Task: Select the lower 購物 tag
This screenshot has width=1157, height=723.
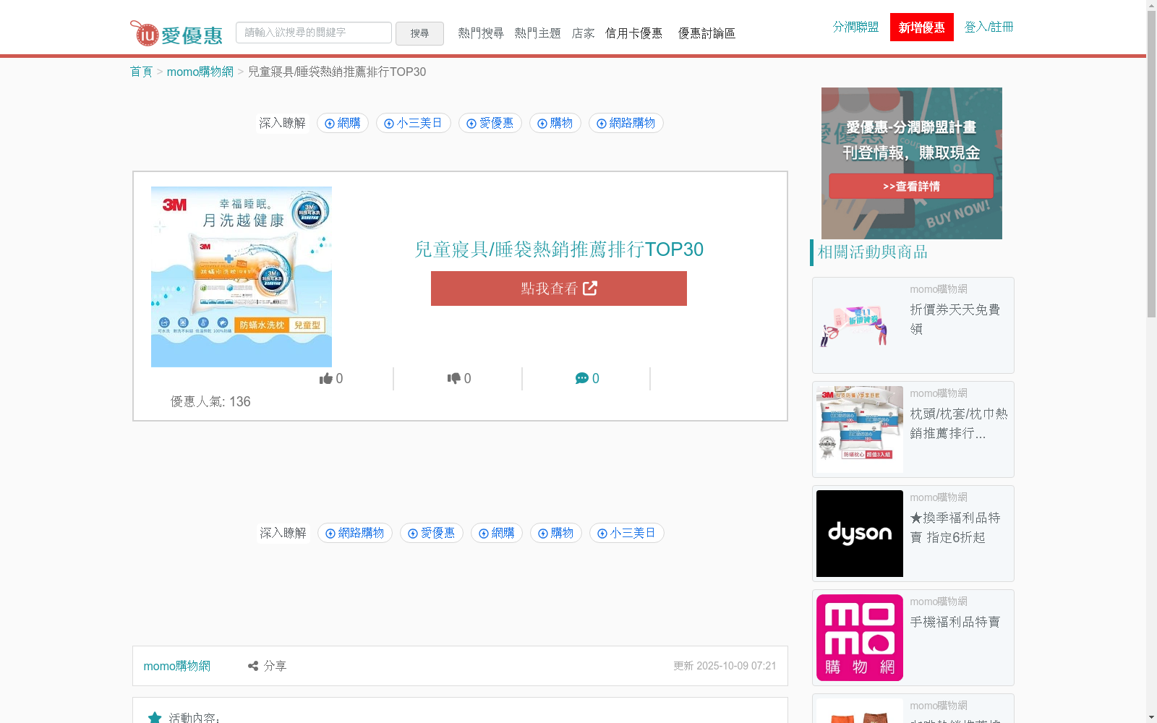Action: 556,533
